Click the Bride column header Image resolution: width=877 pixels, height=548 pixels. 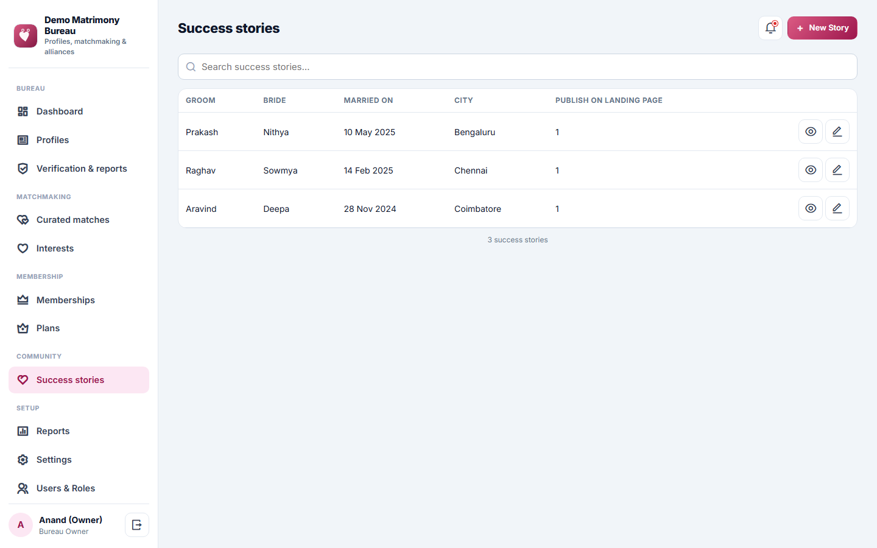(275, 100)
